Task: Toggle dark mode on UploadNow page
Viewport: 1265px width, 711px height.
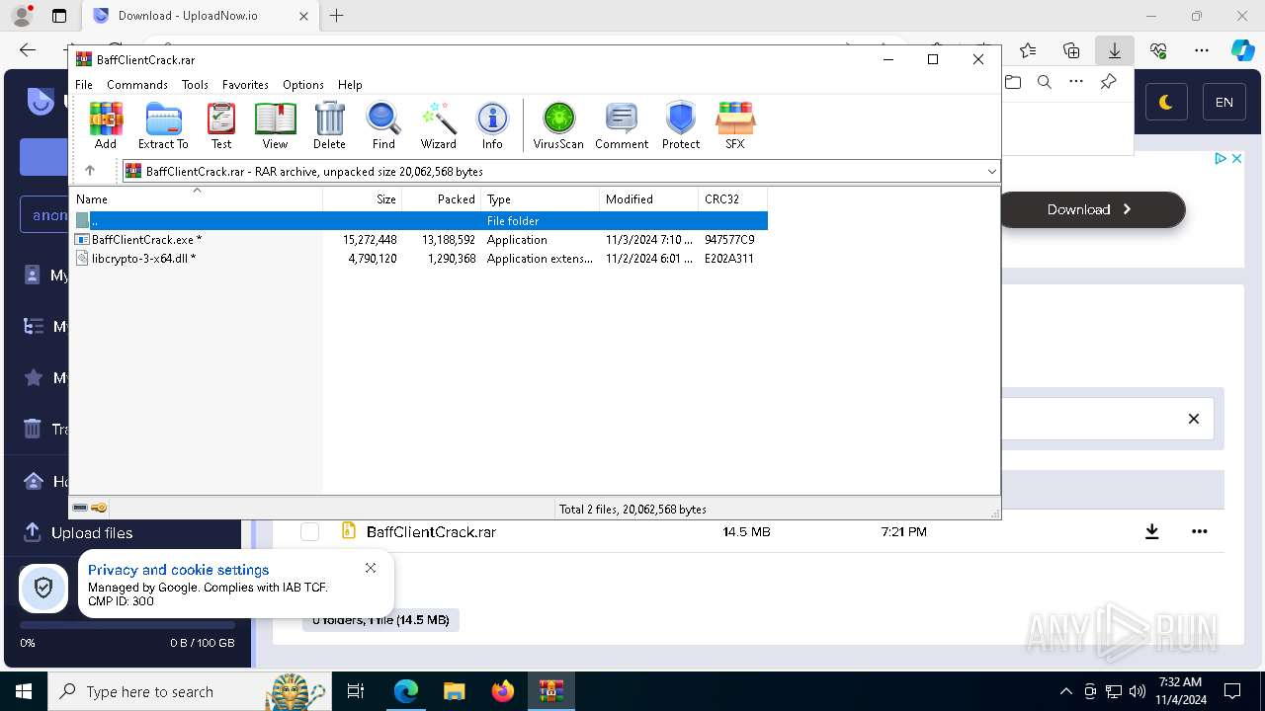Action: click(x=1166, y=102)
